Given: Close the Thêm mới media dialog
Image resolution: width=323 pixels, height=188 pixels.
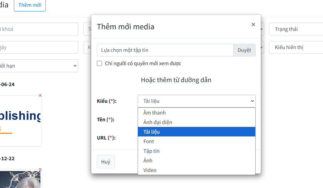Looking at the screenshot, I should click(x=253, y=24).
